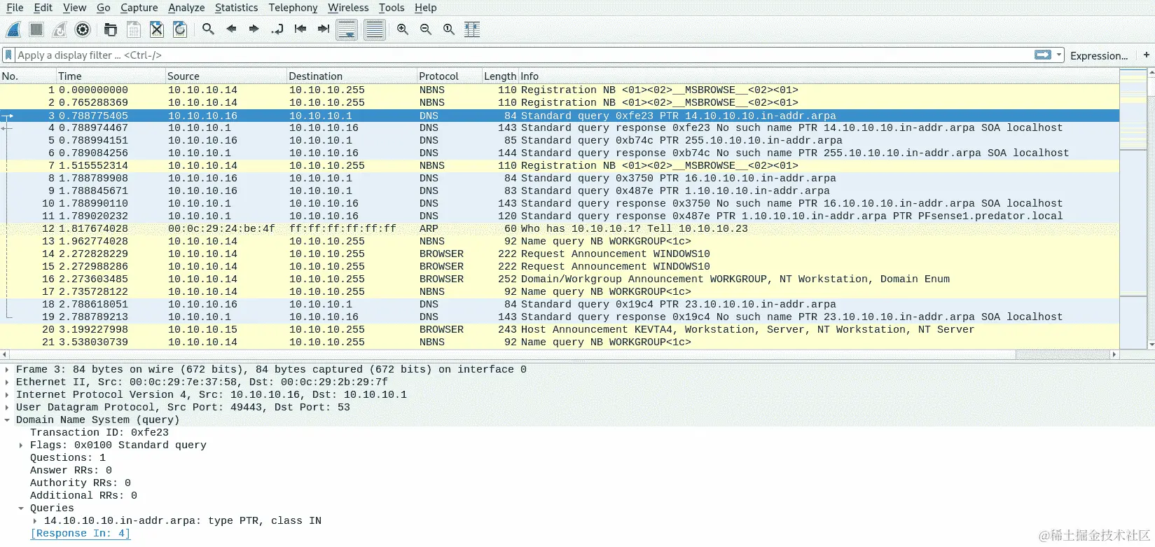This screenshot has width=1155, height=547.
Task: Follow the Response In: 4 link
Action: (80, 534)
